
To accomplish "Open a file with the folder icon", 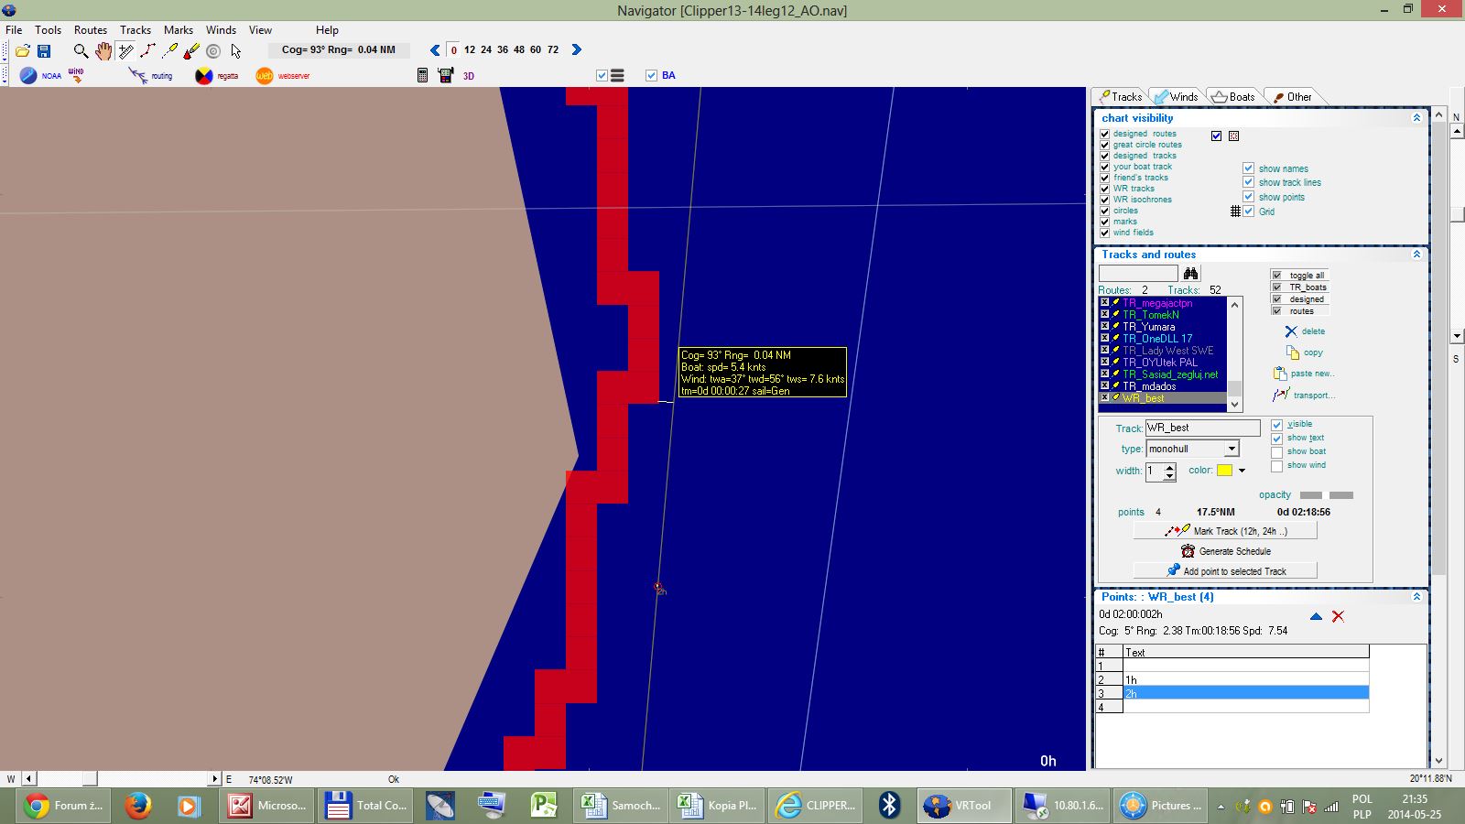I will 22,50.
